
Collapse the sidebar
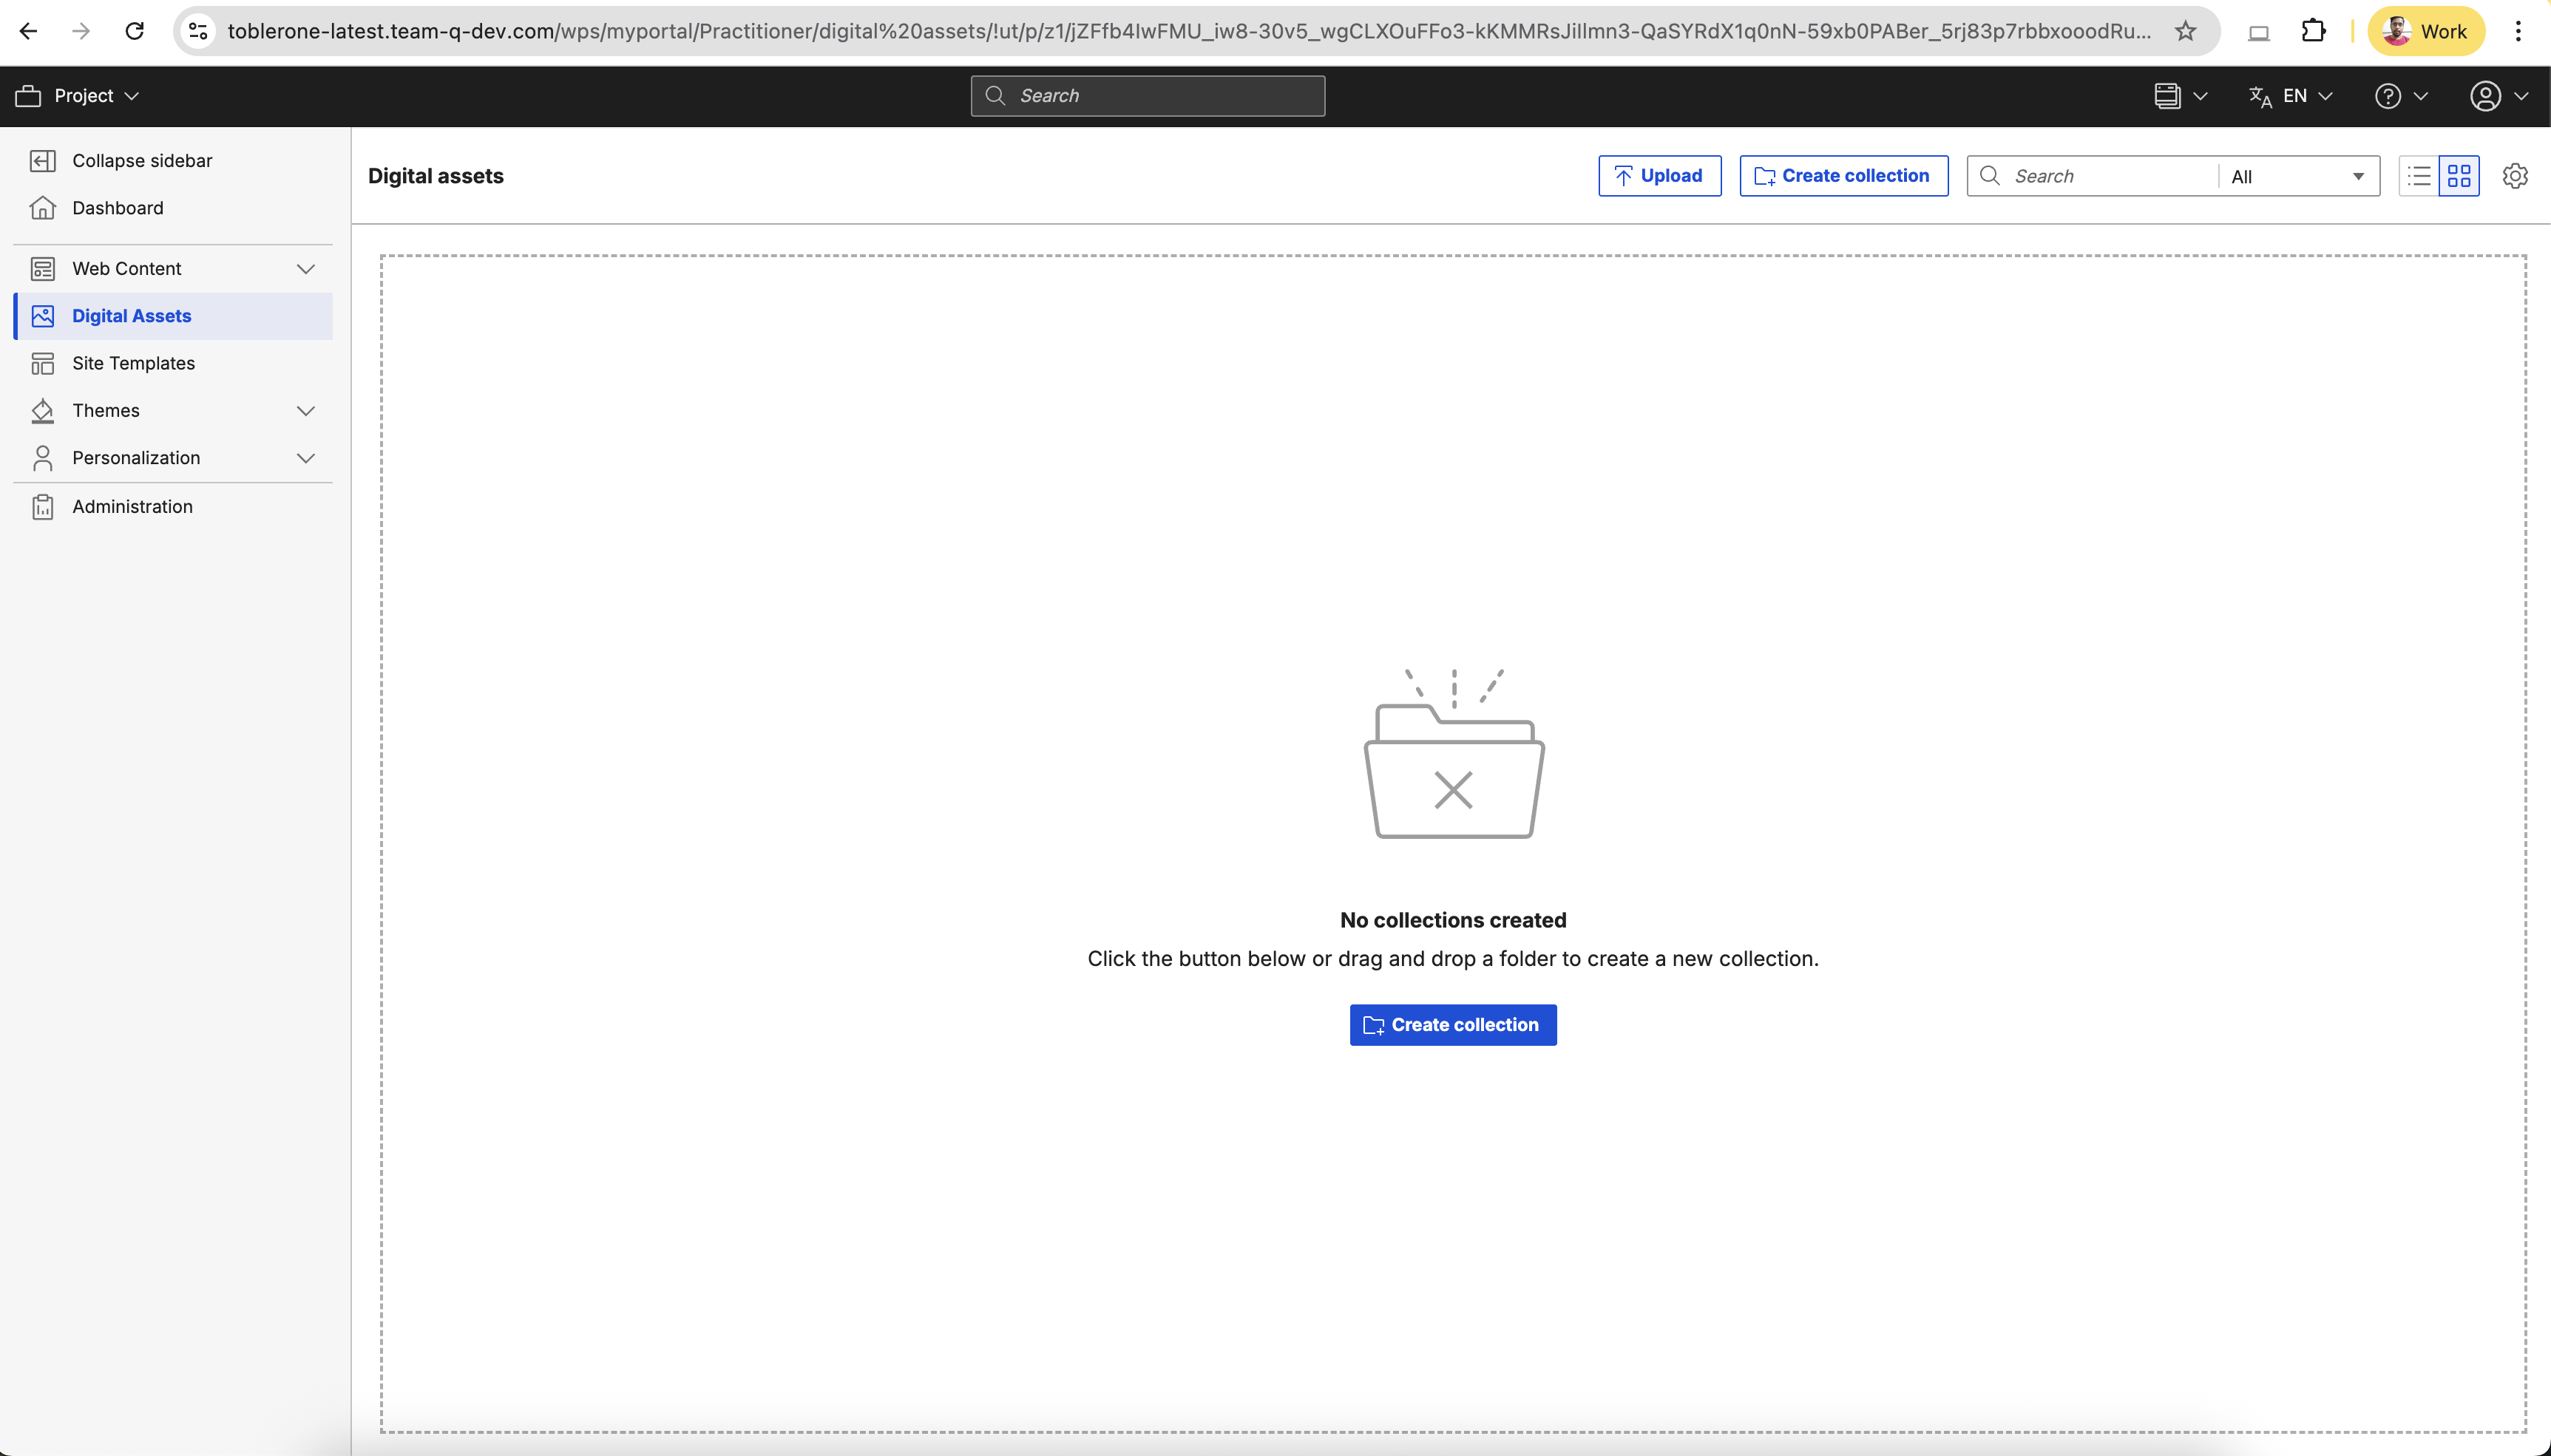point(142,160)
